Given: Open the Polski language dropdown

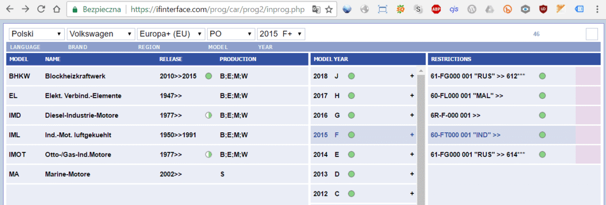Looking at the screenshot, I should [x=37, y=34].
